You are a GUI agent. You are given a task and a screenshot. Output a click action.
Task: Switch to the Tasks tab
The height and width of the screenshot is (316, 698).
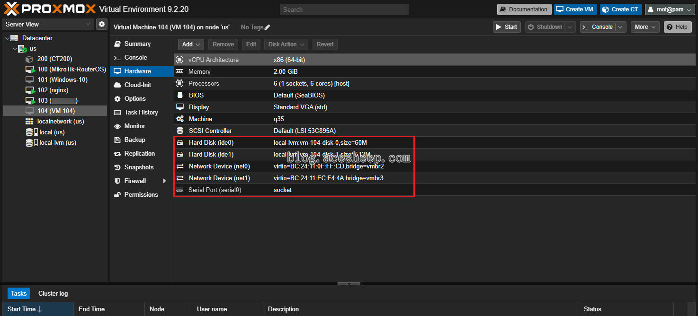[x=19, y=294]
